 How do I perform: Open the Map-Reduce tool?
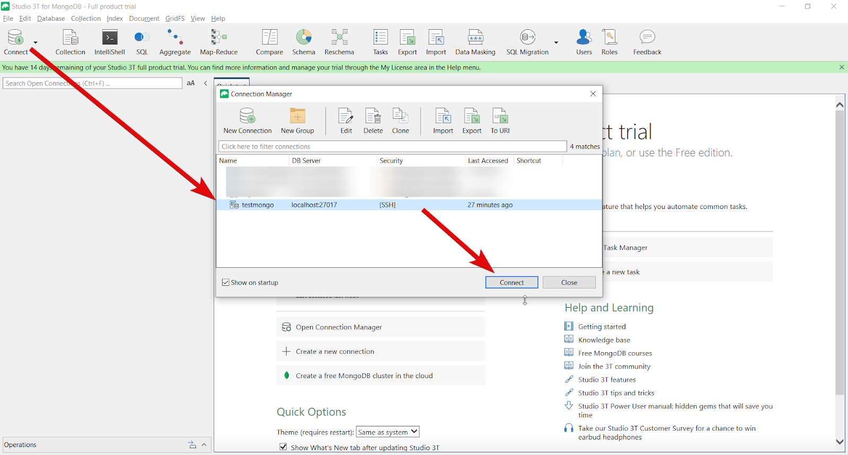click(x=219, y=42)
